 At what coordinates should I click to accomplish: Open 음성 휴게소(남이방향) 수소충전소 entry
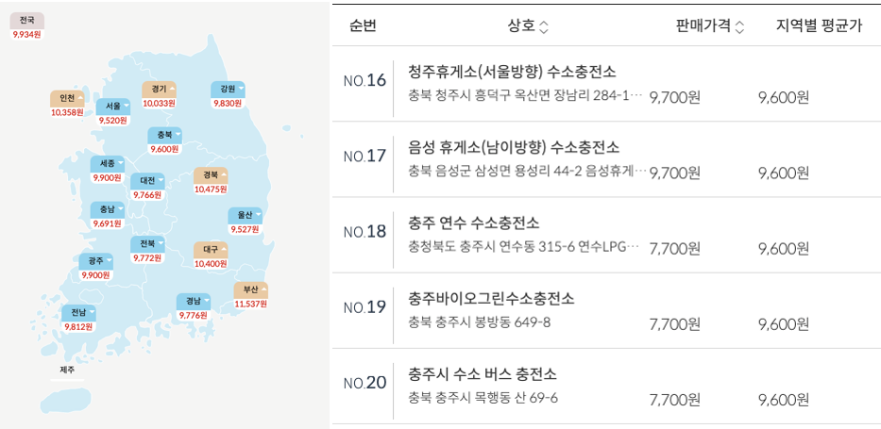(x=514, y=147)
